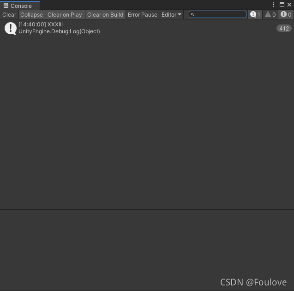This screenshot has width=294, height=291.
Task: Toggle Clear on Build
Action: (105, 15)
